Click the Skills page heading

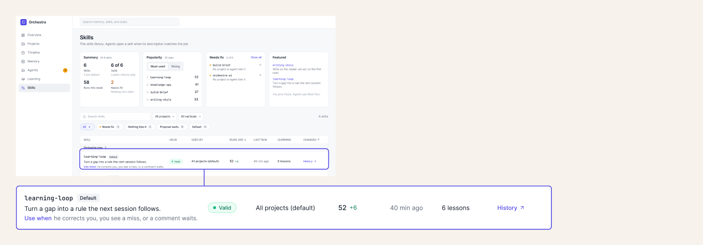point(86,38)
